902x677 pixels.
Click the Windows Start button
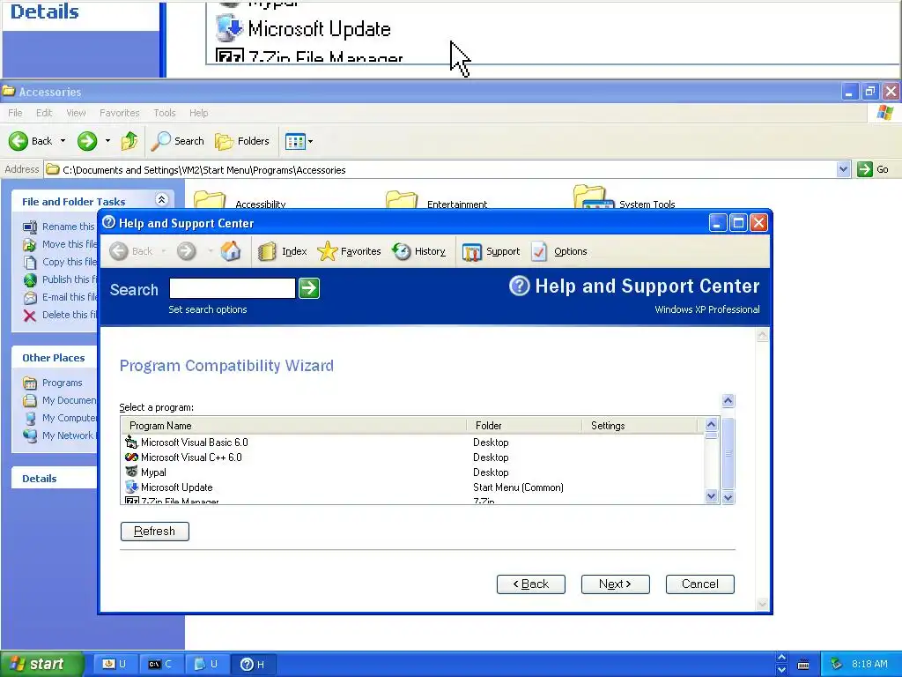pos(42,664)
